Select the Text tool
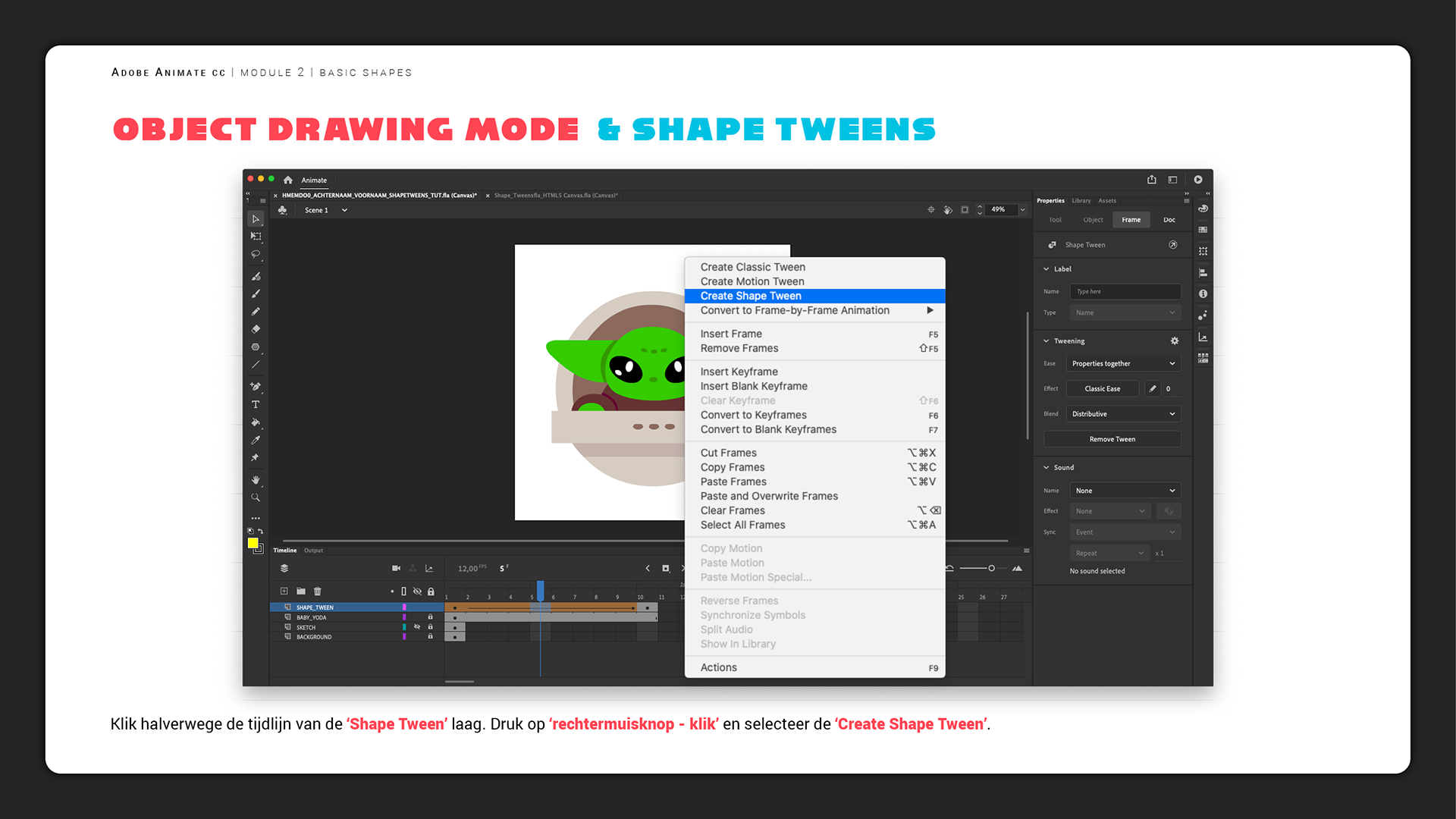This screenshot has width=1456, height=819. click(256, 405)
